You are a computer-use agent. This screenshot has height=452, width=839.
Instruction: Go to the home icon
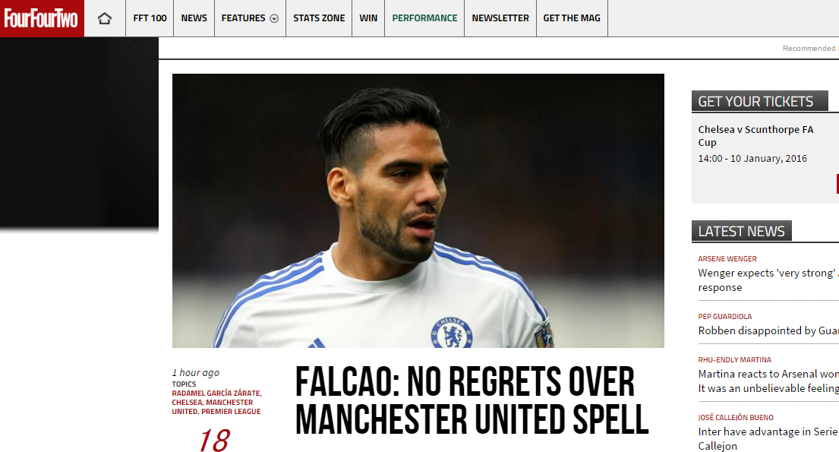coord(105,18)
